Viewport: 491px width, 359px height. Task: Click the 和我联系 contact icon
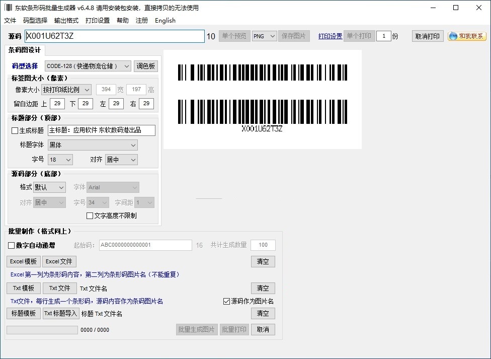(466, 36)
